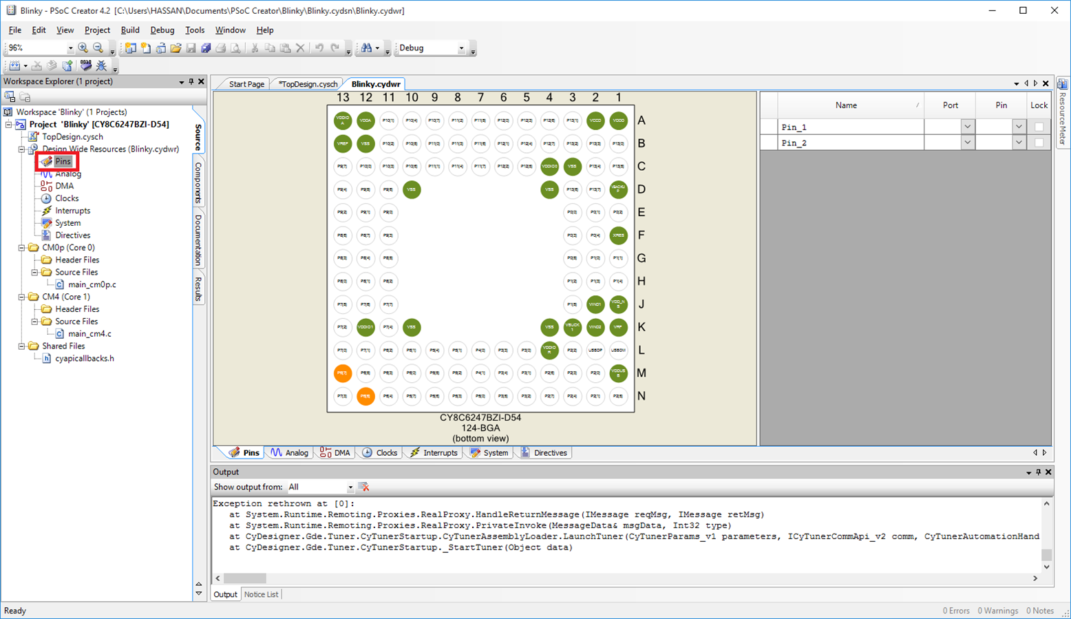The image size is (1071, 619).
Task: Collapse Design Wide Resources tree node
Action: pos(22,149)
